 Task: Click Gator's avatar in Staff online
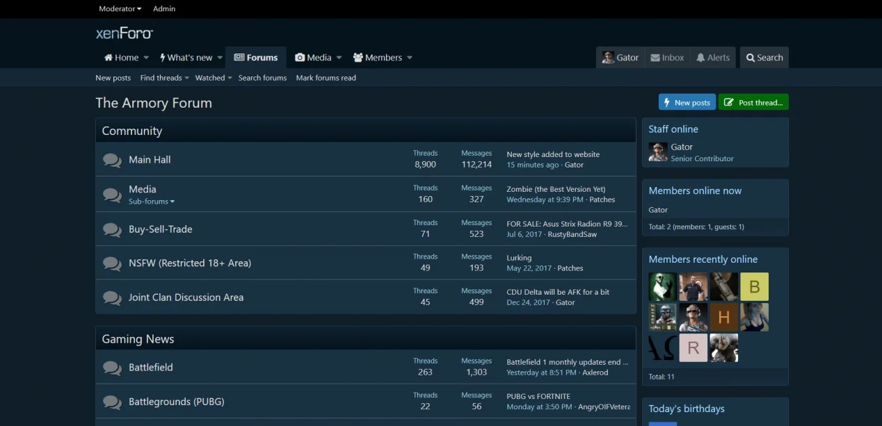pos(658,152)
